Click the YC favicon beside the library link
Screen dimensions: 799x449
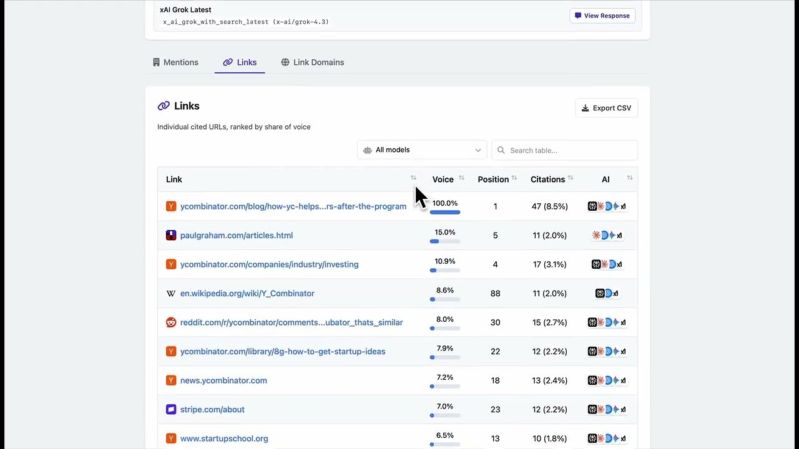pyautogui.click(x=171, y=352)
